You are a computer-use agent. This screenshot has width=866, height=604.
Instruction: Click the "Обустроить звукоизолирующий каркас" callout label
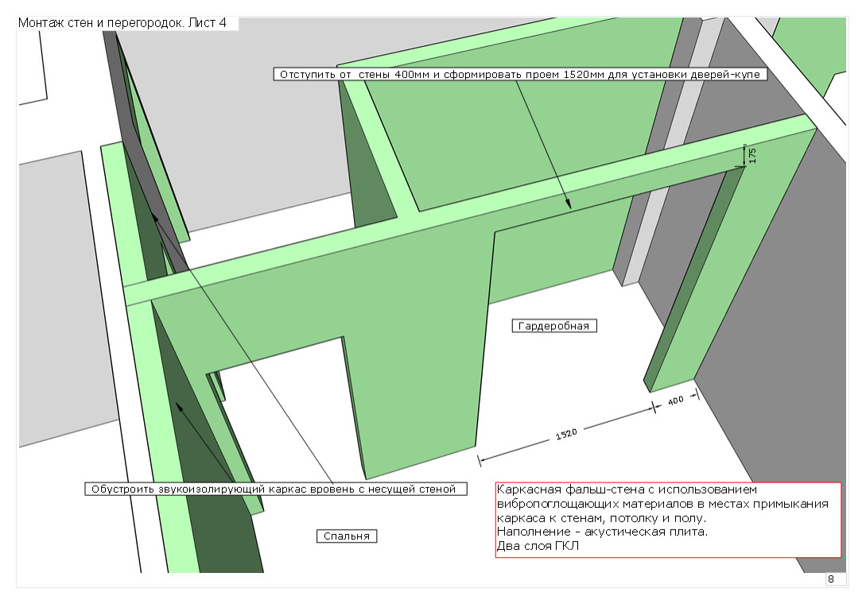click(x=274, y=489)
